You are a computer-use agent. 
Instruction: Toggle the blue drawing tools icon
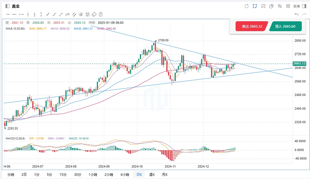pos(255,6)
